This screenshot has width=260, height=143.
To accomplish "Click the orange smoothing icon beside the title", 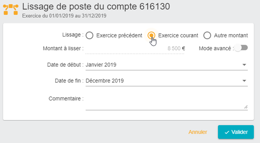I will pos(11,9).
